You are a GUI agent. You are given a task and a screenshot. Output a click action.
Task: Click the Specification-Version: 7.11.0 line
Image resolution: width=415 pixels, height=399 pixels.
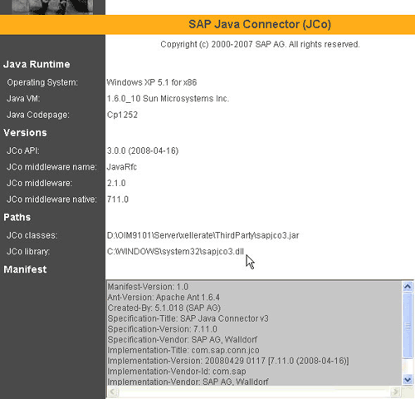tap(162, 329)
